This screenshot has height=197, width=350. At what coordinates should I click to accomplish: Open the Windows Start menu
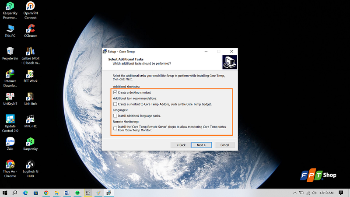coord(5,193)
